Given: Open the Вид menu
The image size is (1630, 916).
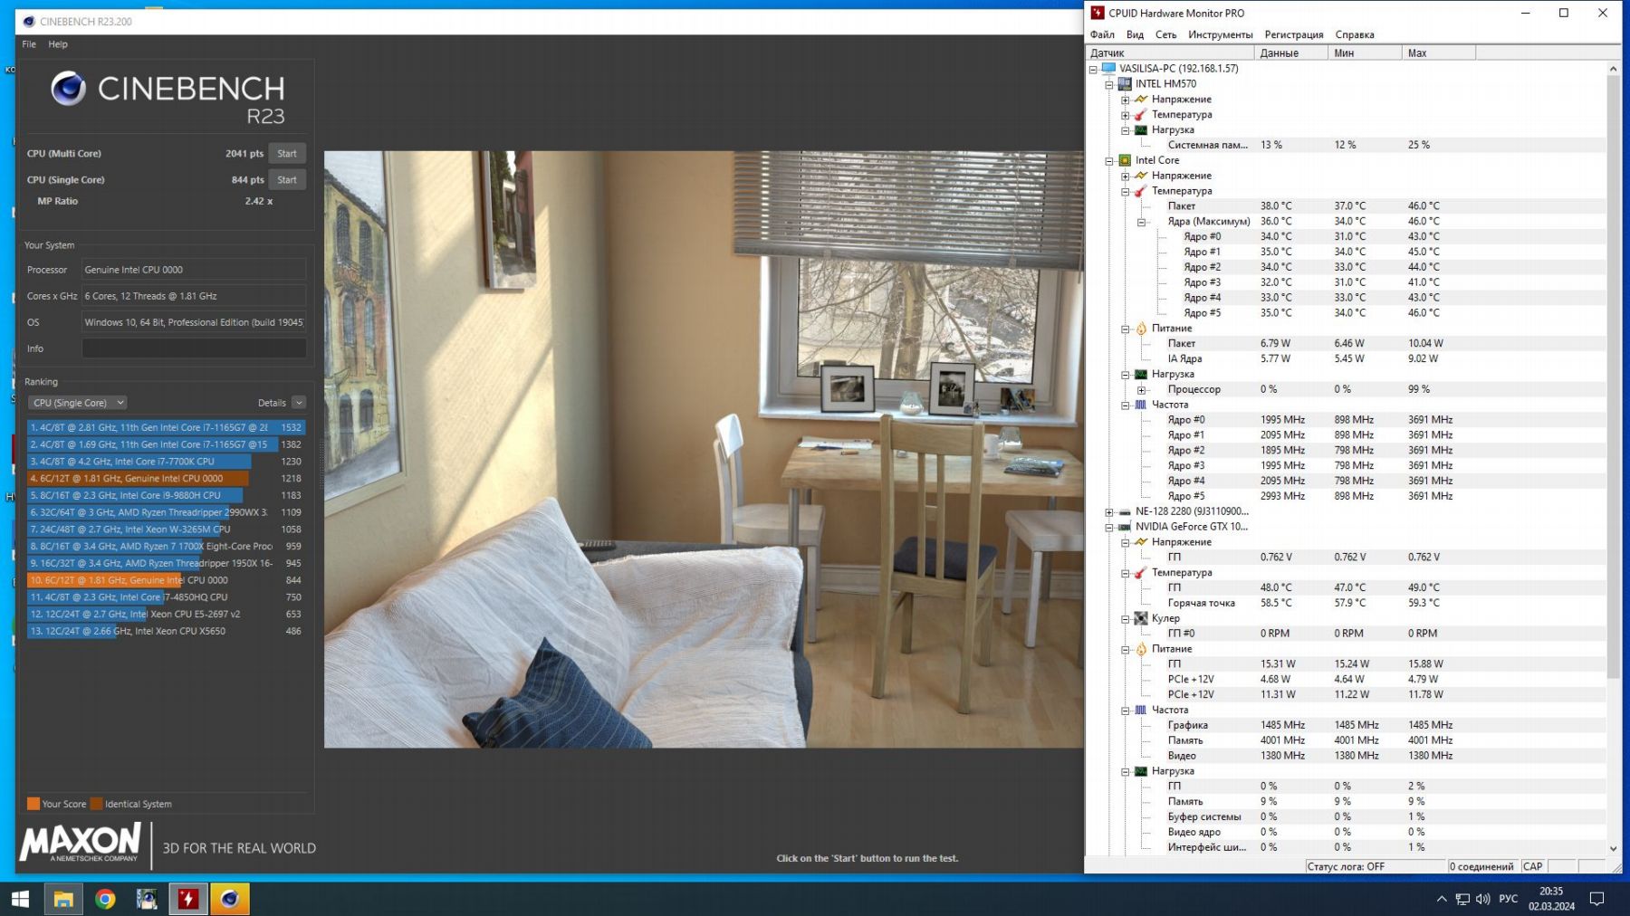Looking at the screenshot, I should point(1135,34).
